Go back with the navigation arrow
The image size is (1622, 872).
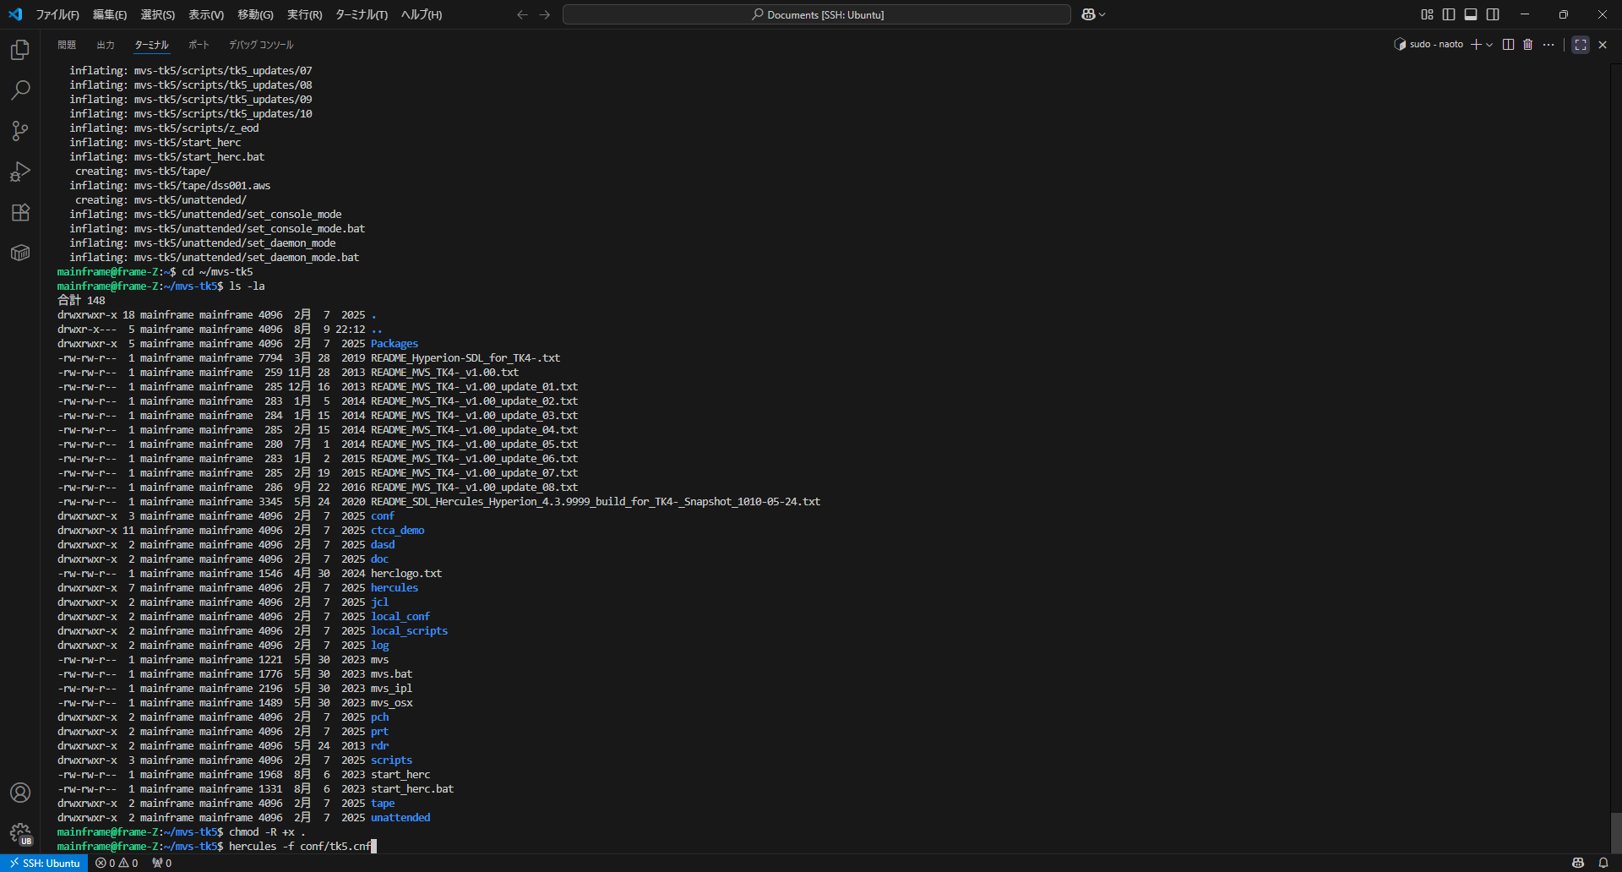point(522,14)
